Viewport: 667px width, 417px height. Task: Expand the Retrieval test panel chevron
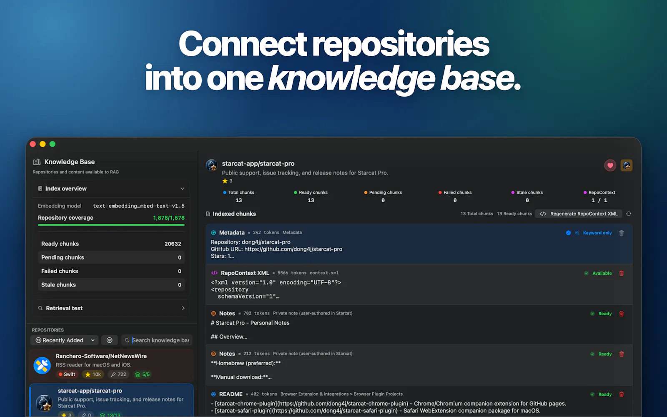coord(183,308)
